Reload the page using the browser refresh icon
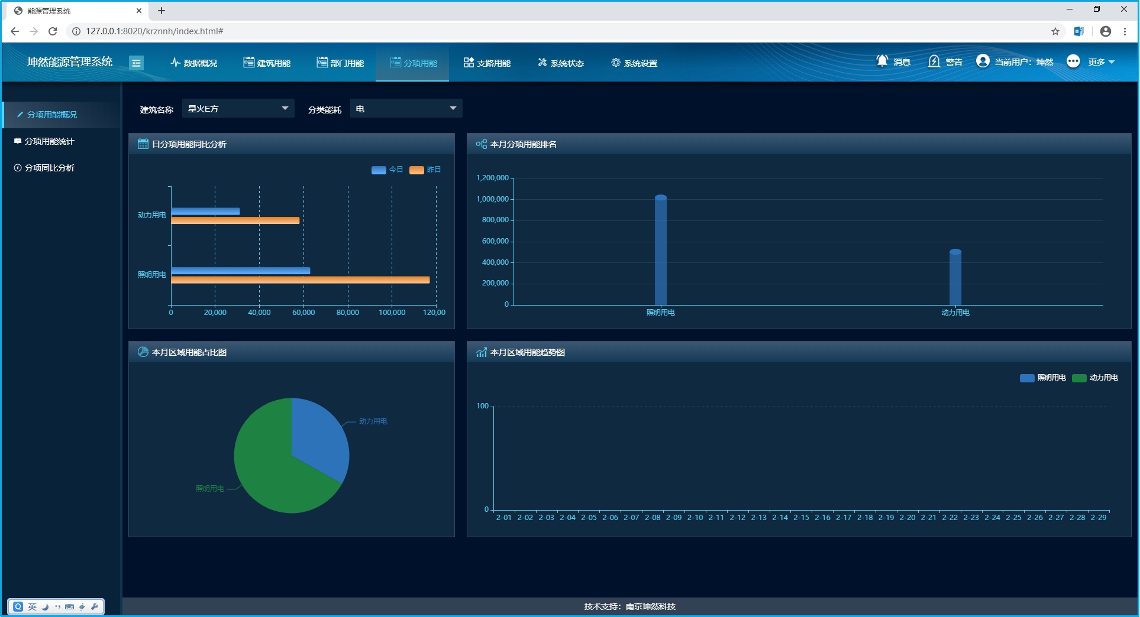The width and height of the screenshot is (1140, 617). tap(53, 31)
